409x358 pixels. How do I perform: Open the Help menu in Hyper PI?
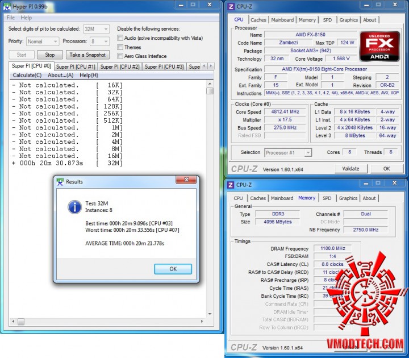pos(26,18)
